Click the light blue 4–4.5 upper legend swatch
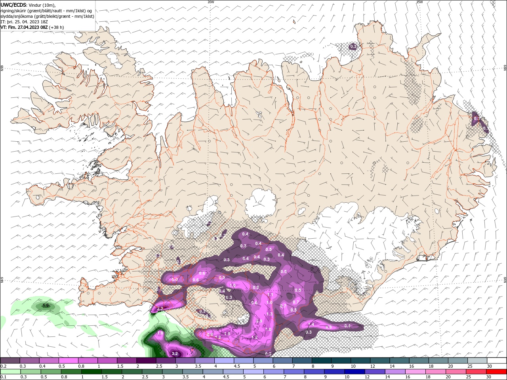Image resolution: width=507 pixels, height=380 pixels. tap(224, 361)
